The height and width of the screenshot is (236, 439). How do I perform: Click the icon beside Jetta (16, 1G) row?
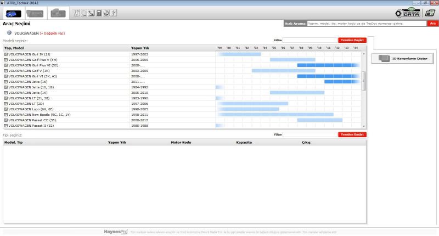[x=6, y=87]
